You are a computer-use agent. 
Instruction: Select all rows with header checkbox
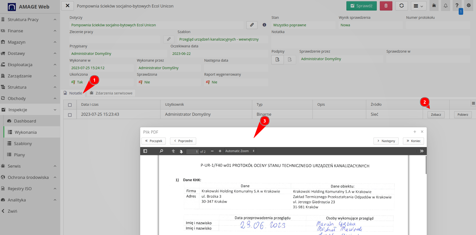(70, 105)
